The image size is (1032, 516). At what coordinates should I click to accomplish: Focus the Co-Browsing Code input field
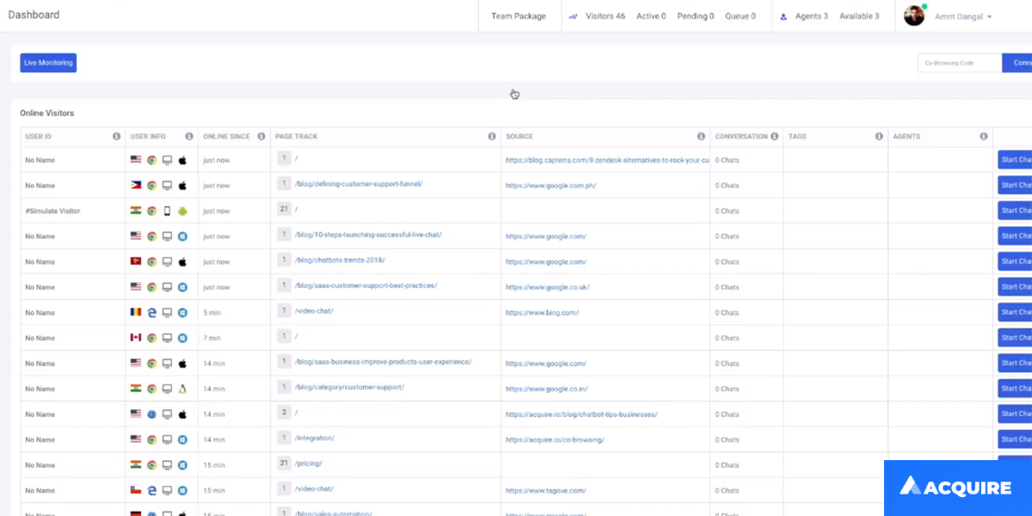(x=959, y=63)
